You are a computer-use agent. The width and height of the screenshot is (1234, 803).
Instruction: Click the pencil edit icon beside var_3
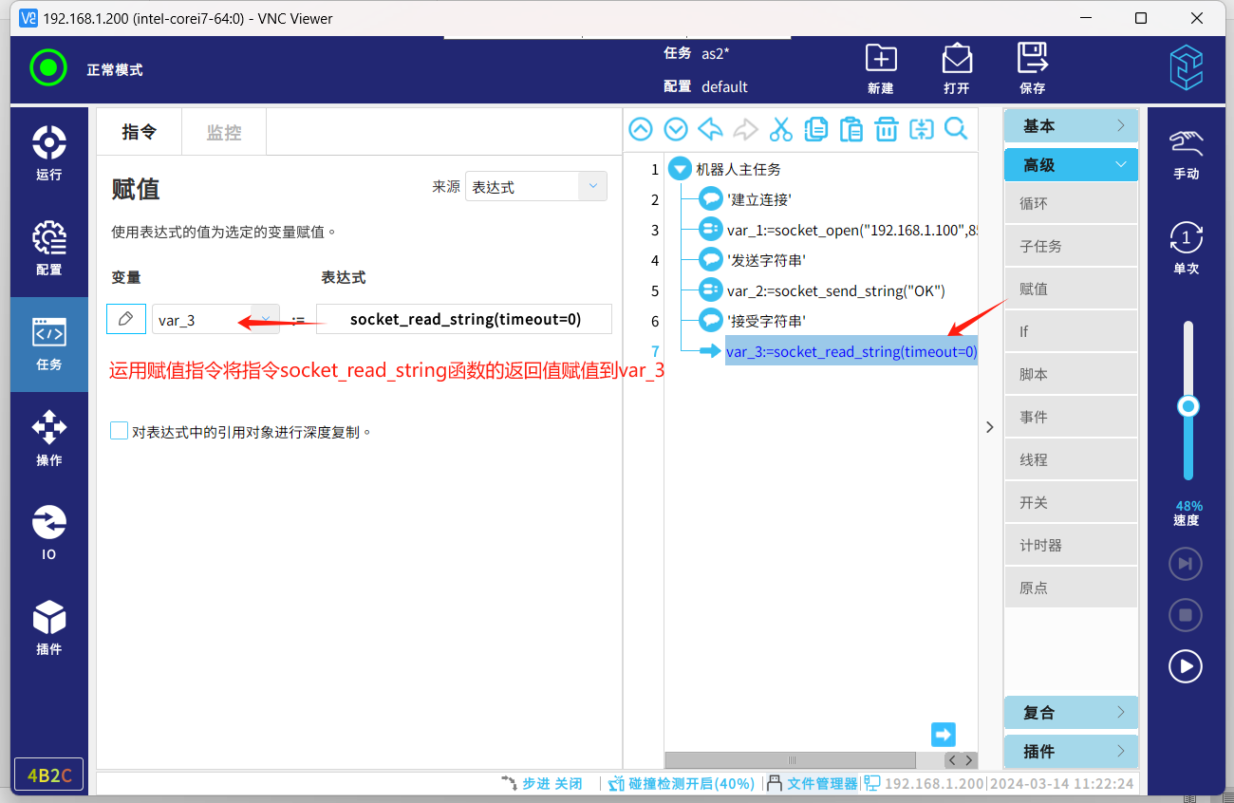(126, 319)
